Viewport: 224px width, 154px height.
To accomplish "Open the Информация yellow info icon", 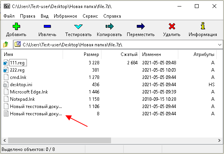I will (203, 26).
